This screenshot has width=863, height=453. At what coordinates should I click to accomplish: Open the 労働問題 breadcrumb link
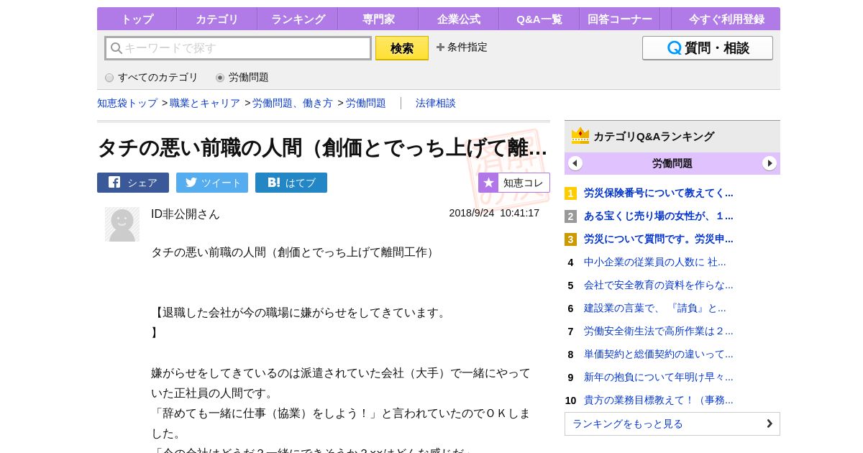(366, 103)
